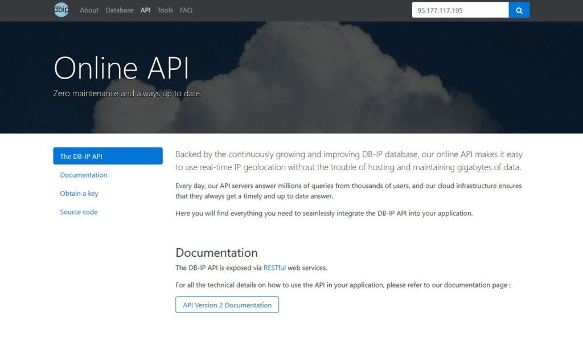The image size is (583, 353).
Task: Open the Obtain a key sidebar link
Action: [x=79, y=194]
